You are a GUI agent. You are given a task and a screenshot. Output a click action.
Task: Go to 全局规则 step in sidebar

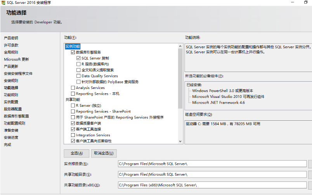pos(11,52)
